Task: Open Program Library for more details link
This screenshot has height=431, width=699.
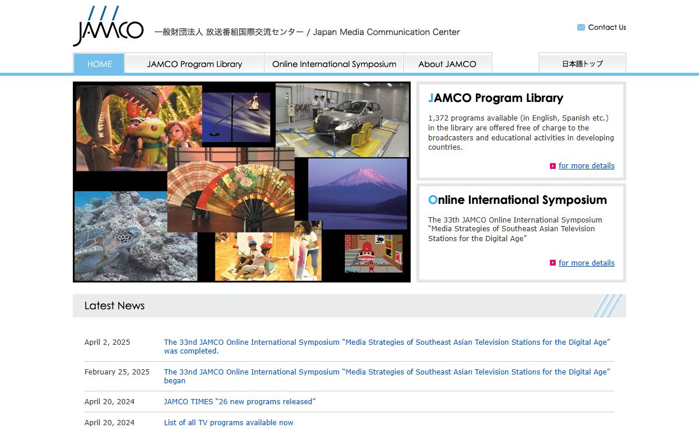Action: [587, 166]
